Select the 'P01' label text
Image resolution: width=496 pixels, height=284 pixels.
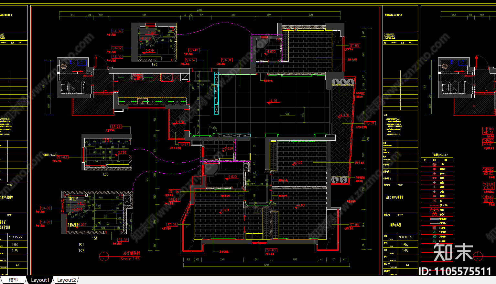(x=81, y=245)
